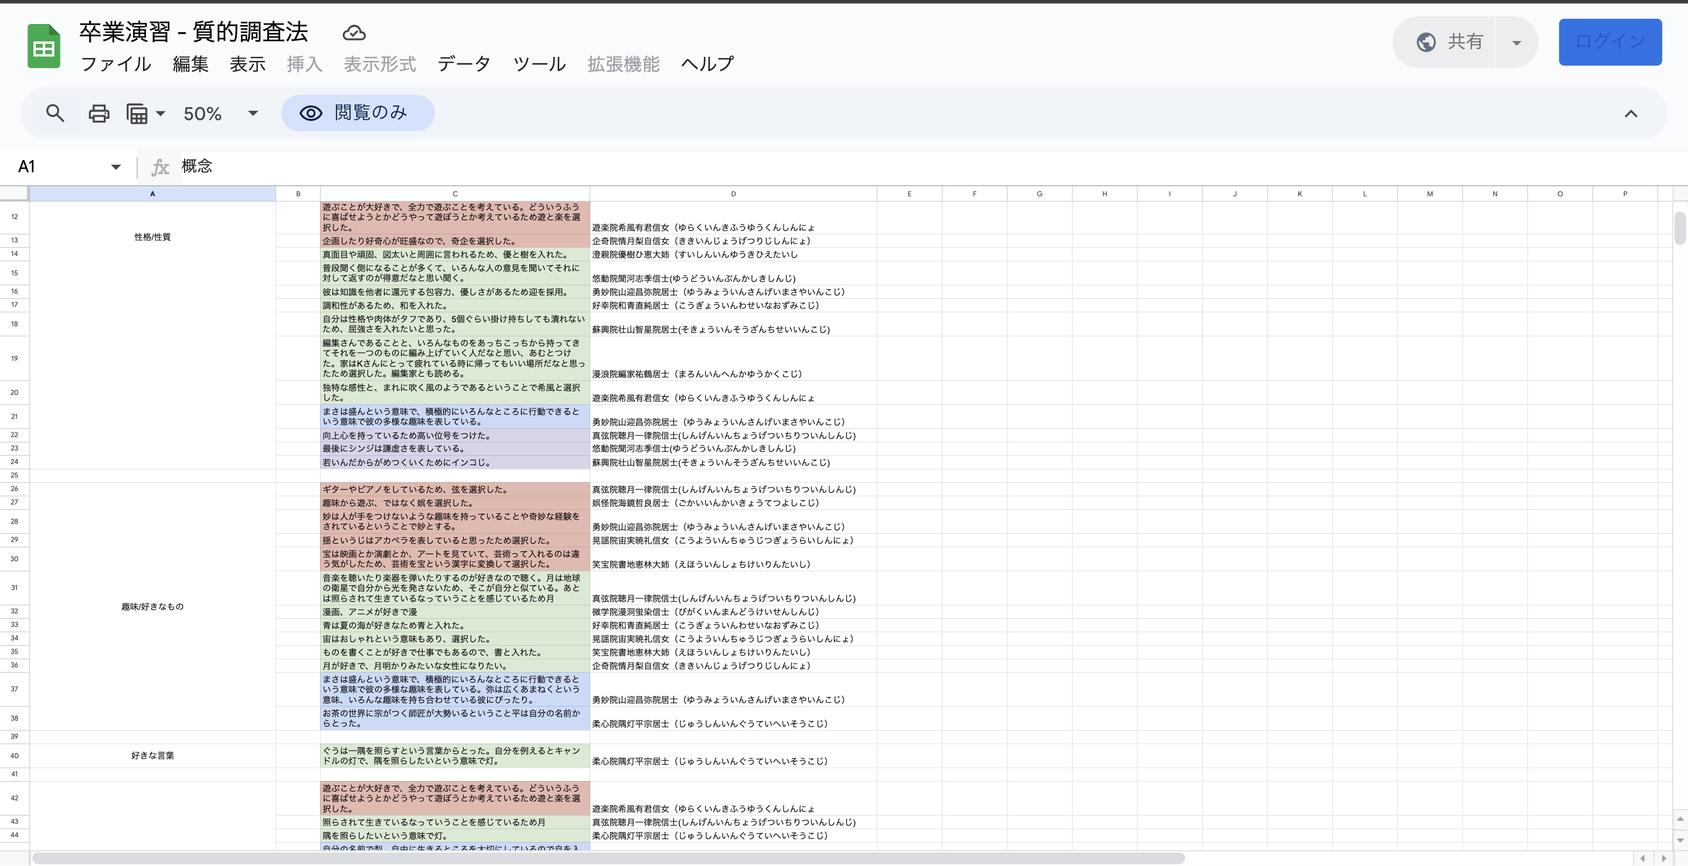
Task: Click the horizontal scrollbar
Action: pos(607,858)
